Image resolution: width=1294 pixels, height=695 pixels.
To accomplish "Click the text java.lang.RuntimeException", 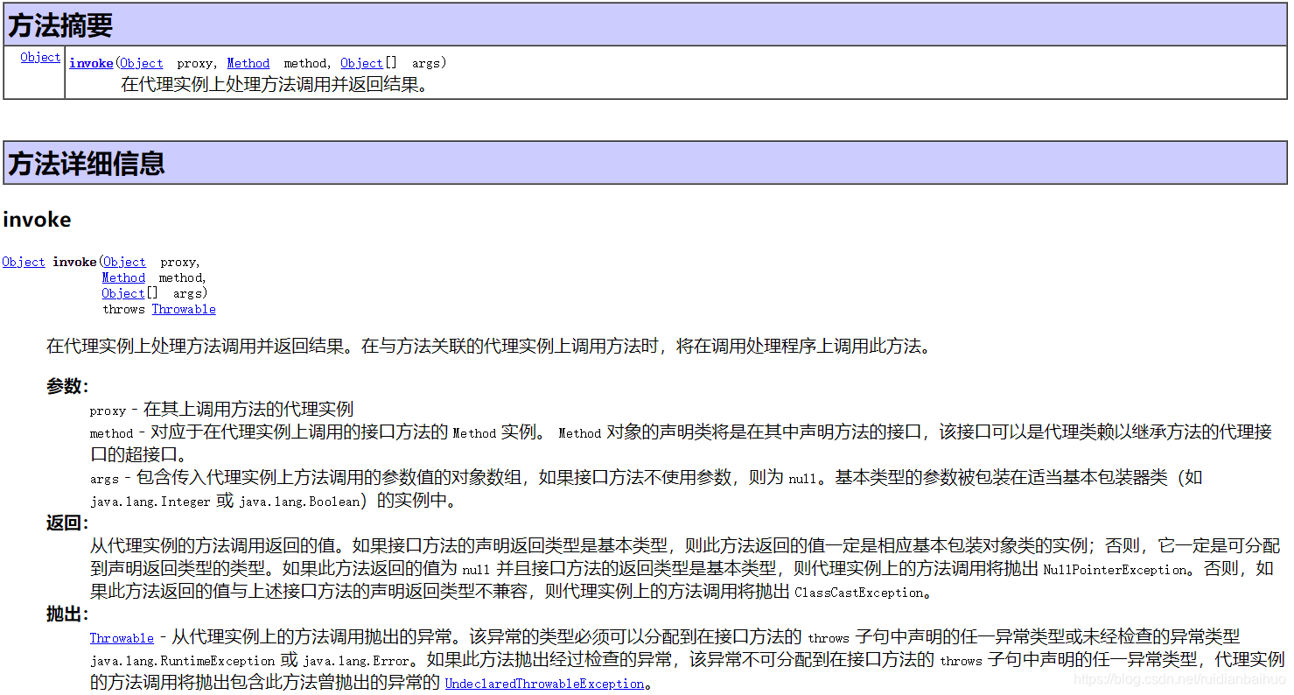I will click(x=183, y=661).
